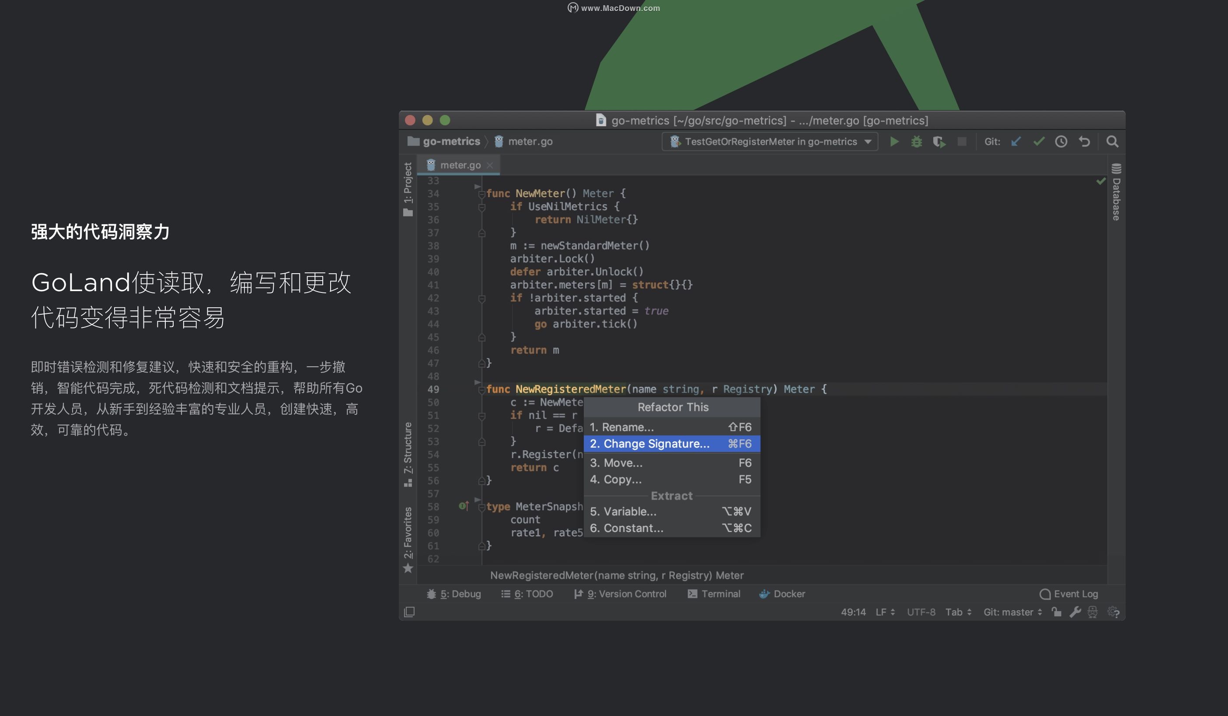The image size is (1228, 716).
Task: Select Extract Variable... option
Action: tap(672, 511)
